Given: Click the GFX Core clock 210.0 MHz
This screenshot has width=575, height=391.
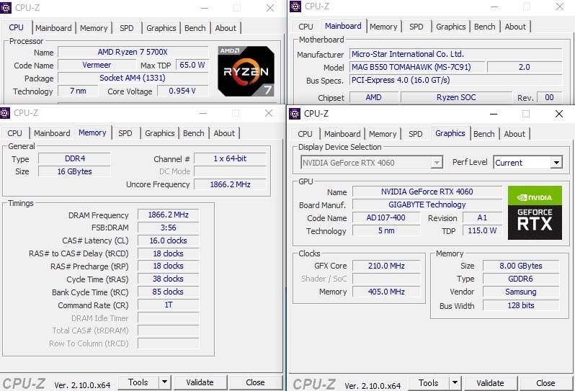Looking at the screenshot, I should coord(386,266).
